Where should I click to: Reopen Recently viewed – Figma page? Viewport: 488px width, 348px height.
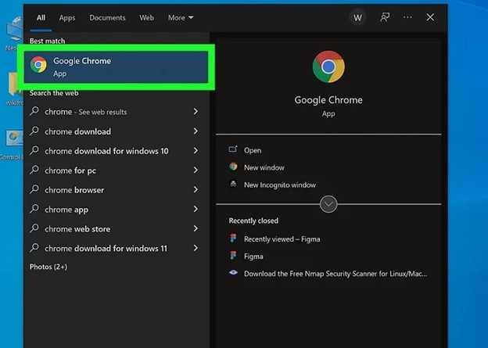click(282, 239)
